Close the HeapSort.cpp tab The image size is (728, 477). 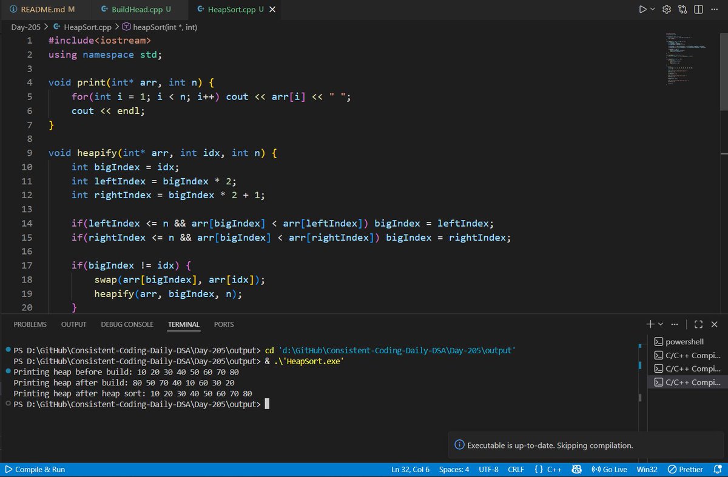[x=272, y=10]
